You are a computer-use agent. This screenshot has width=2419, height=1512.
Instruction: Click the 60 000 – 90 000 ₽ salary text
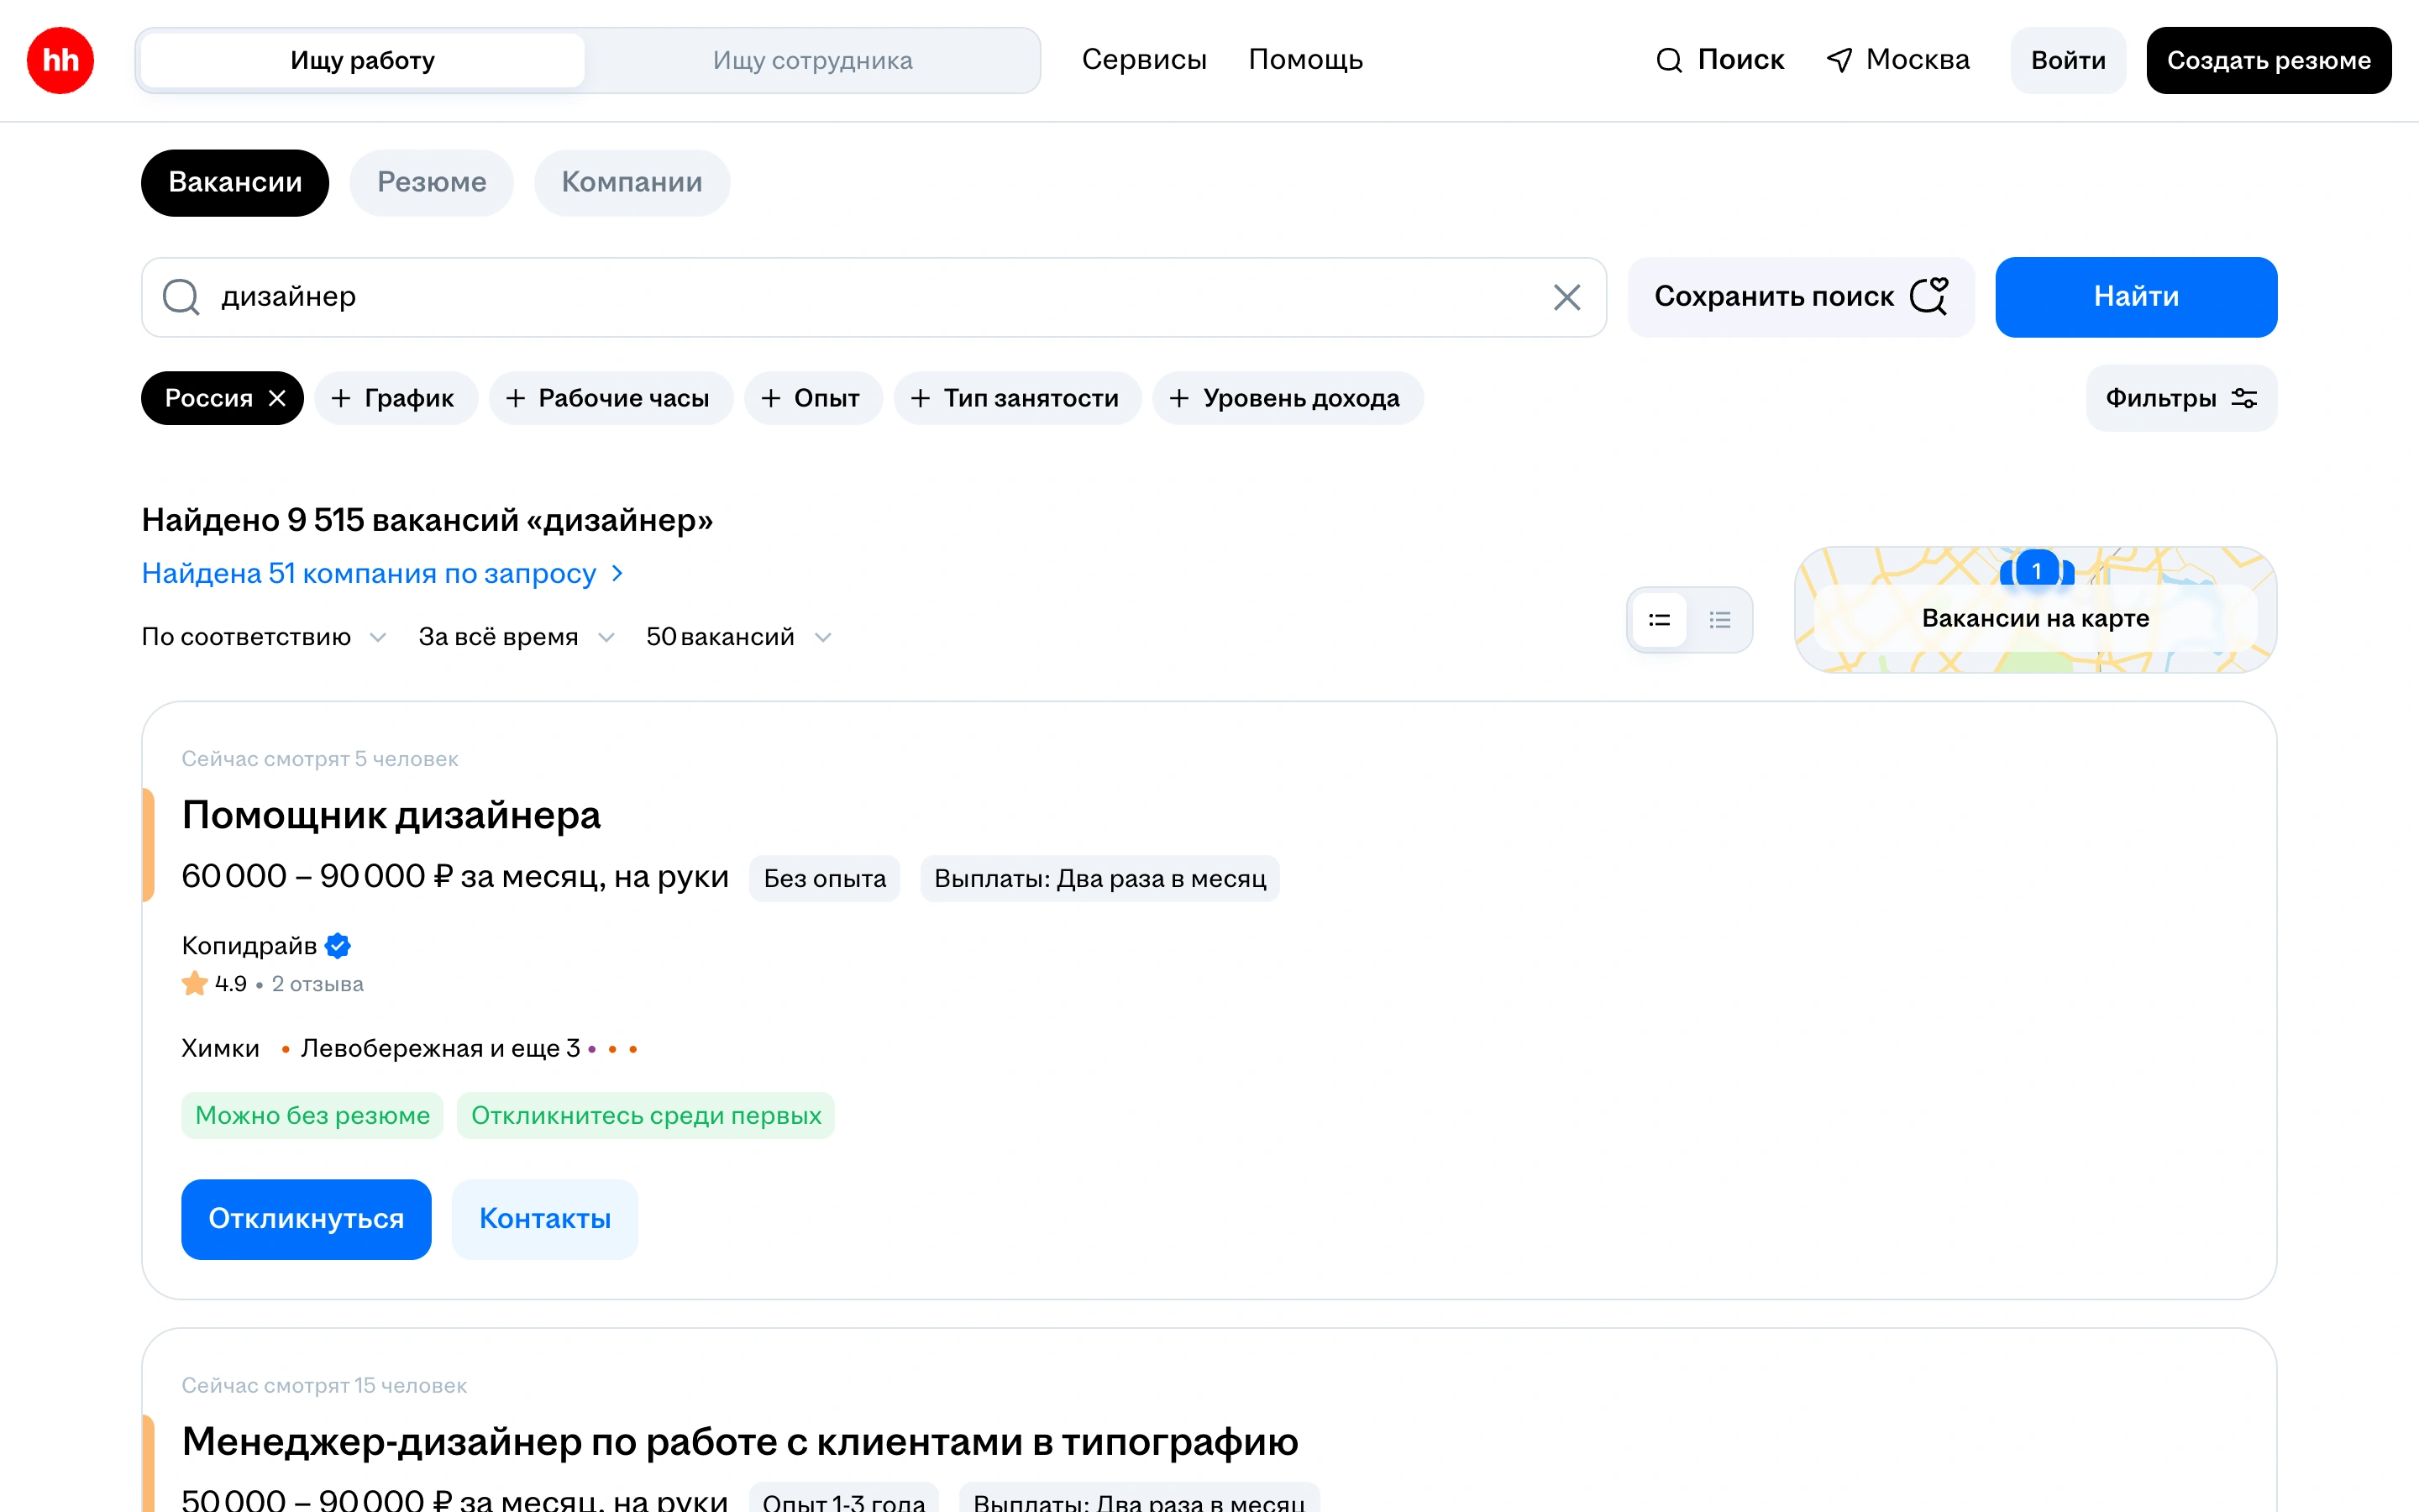point(454,876)
